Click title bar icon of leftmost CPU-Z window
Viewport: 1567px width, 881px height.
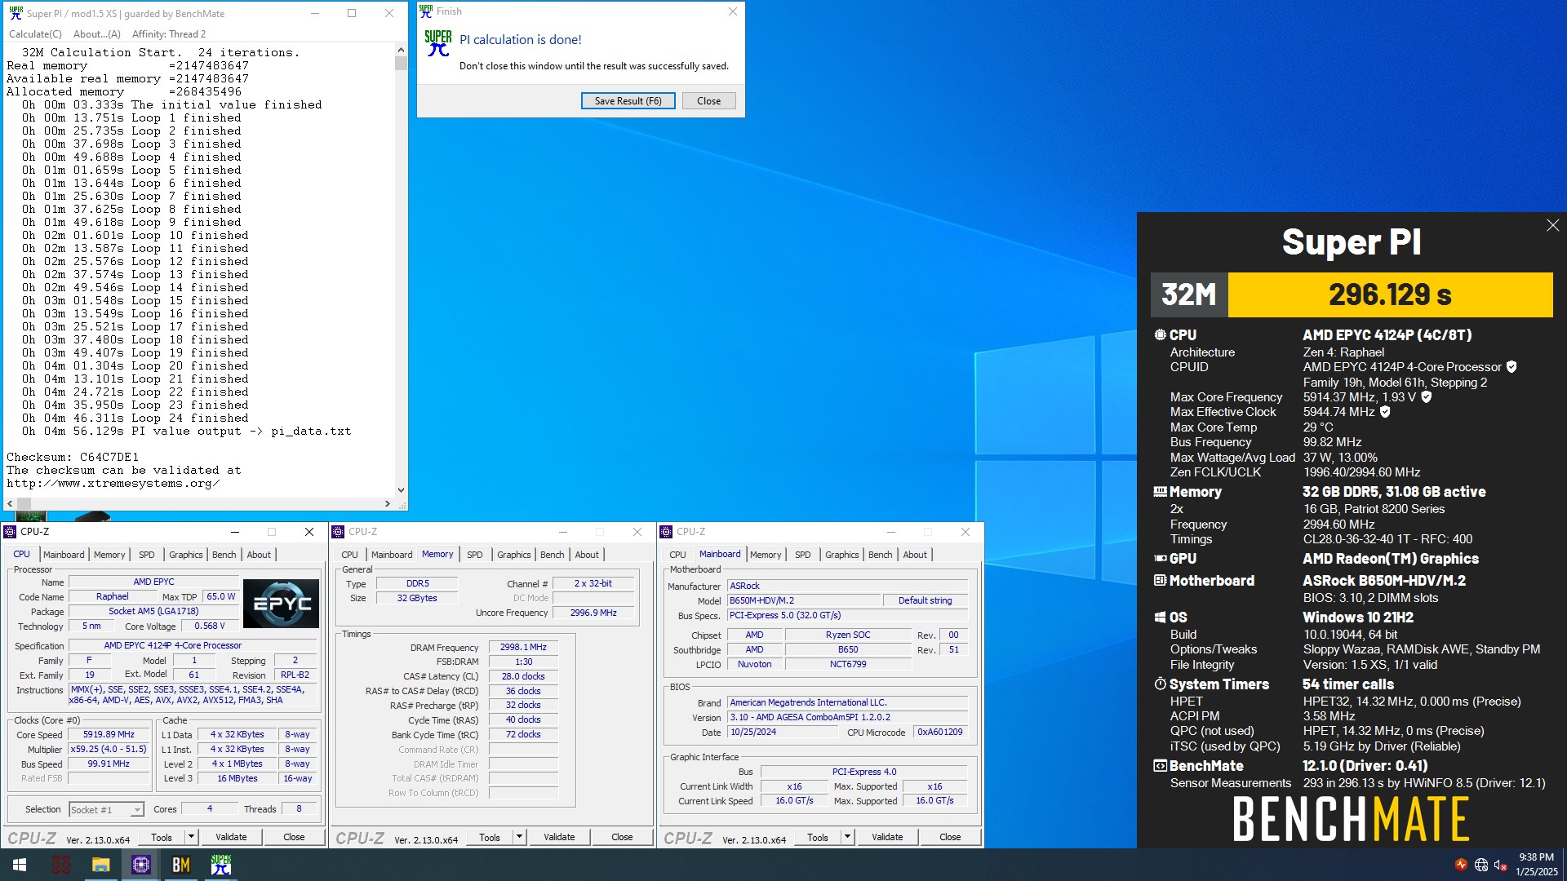[x=11, y=532]
